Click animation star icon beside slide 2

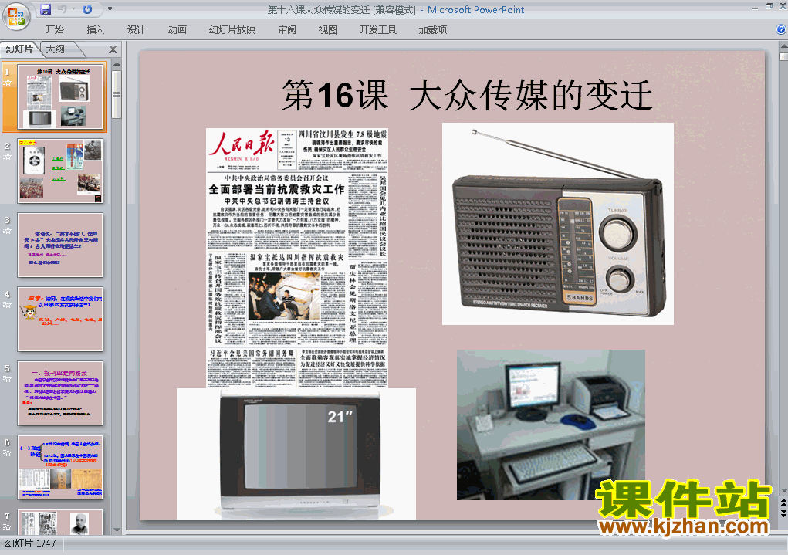pyautogui.click(x=7, y=157)
